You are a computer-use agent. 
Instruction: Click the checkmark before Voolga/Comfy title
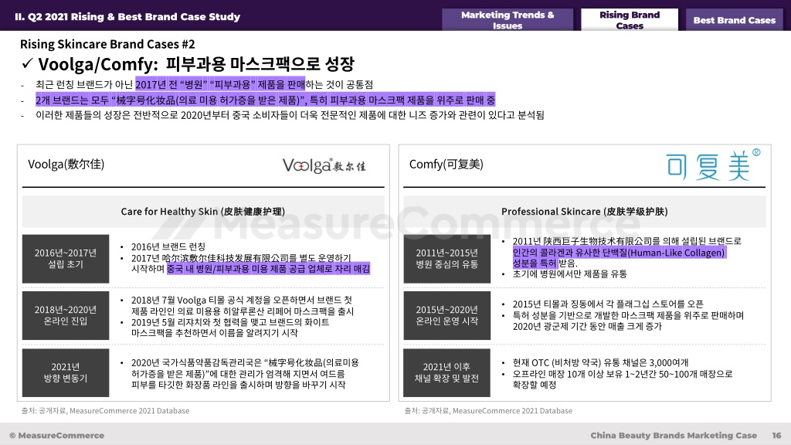coord(28,63)
